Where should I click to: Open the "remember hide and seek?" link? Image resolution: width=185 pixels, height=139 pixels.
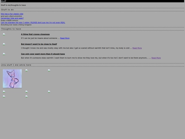(12, 18)
